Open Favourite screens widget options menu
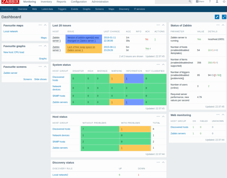The width and height of the screenshot is (227, 178). [x=40, y=66]
